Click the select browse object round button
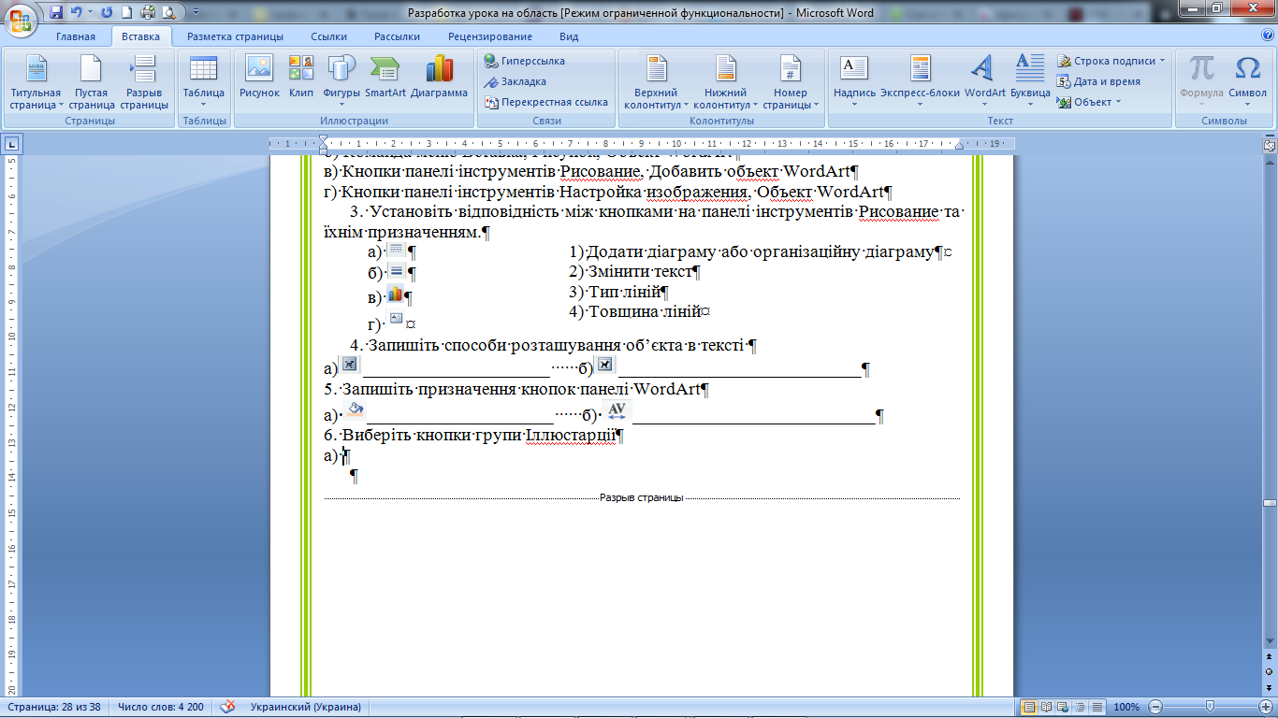1278x718 pixels. tap(1270, 672)
